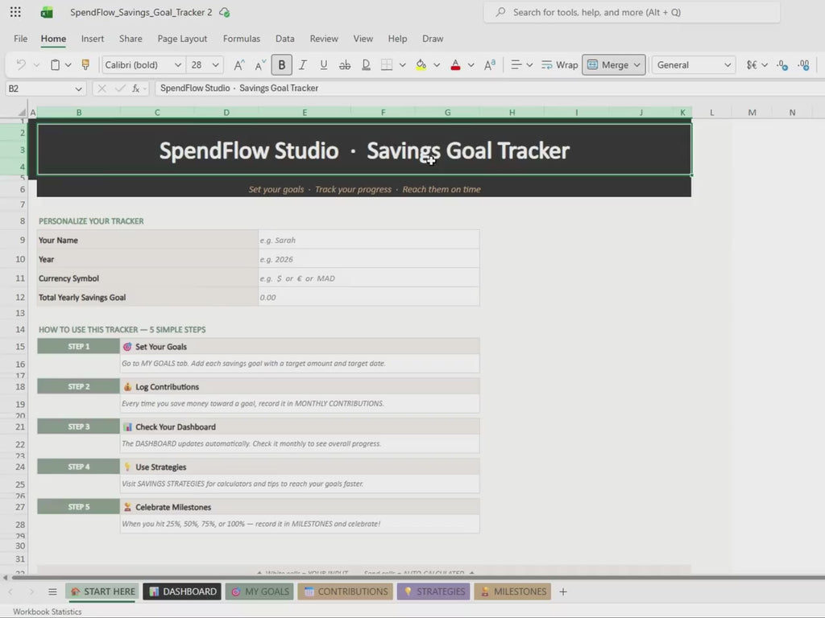Image resolution: width=825 pixels, height=618 pixels.
Task: Click the text alignment icon
Action: [516, 64]
